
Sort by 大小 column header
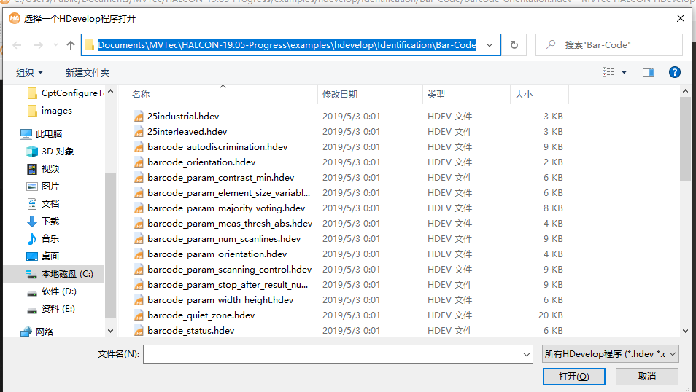523,95
